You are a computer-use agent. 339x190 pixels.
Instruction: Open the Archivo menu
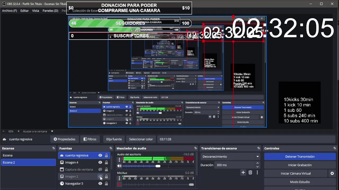pos(10,11)
